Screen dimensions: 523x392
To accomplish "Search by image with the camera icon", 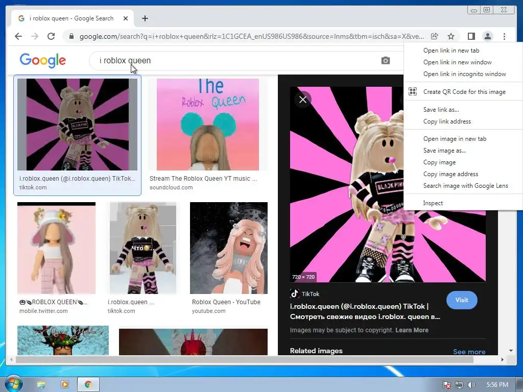I will pyautogui.click(x=385, y=61).
